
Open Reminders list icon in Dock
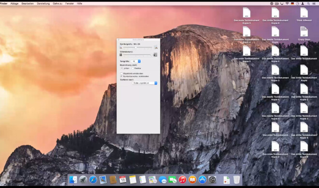pos(143,180)
